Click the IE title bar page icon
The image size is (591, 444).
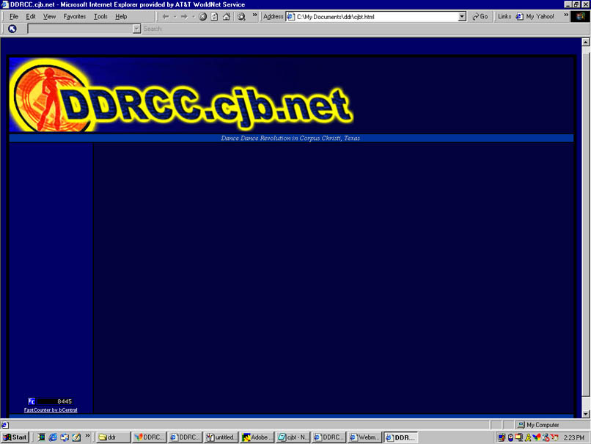coord(4,4)
